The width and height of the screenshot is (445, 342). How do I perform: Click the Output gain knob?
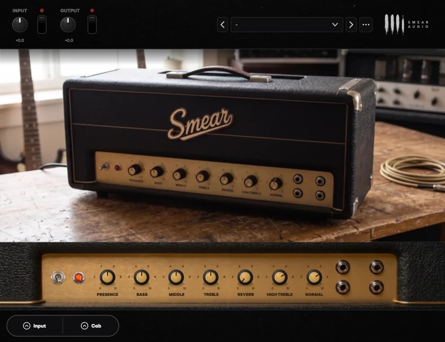[68, 25]
